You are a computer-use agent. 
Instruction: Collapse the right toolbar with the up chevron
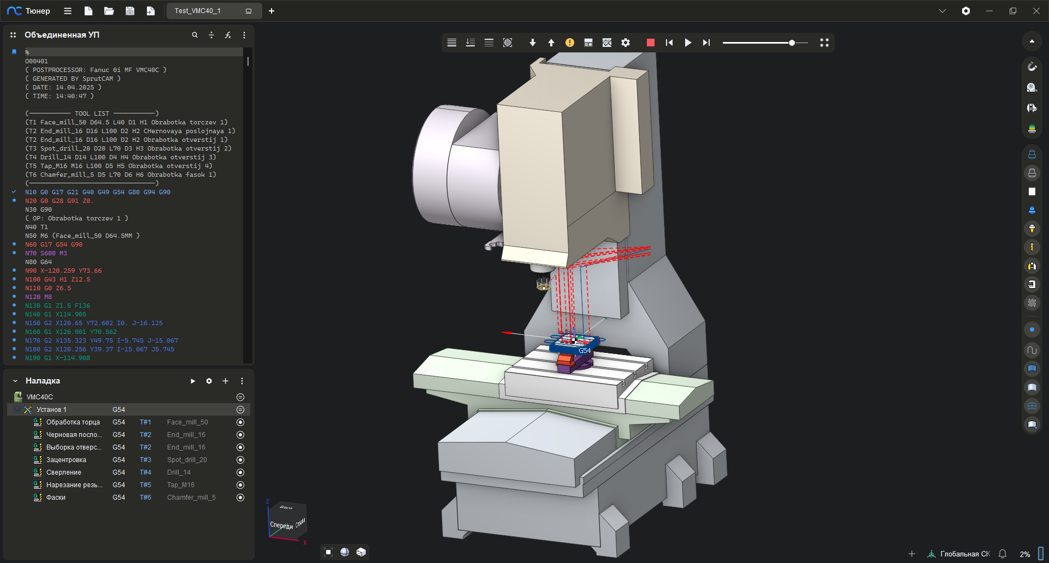[x=1032, y=41]
